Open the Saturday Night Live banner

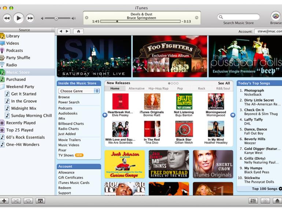[94, 56]
